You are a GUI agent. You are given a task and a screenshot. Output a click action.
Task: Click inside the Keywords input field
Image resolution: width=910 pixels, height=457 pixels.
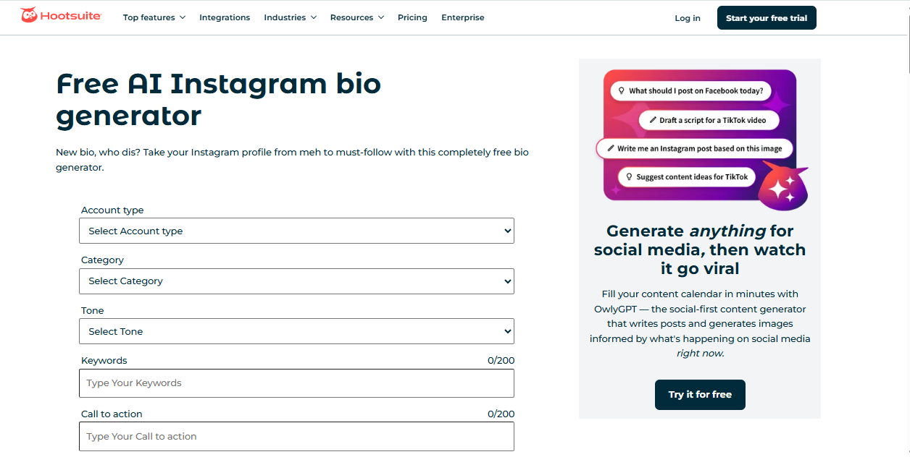296,383
